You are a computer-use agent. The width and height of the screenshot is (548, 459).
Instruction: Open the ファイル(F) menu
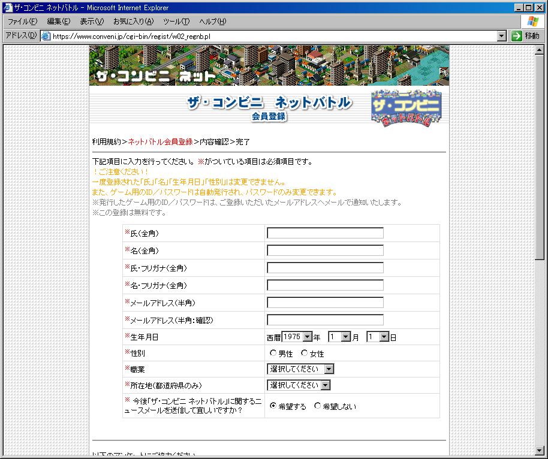pyautogui.click(x=22, y=22)
